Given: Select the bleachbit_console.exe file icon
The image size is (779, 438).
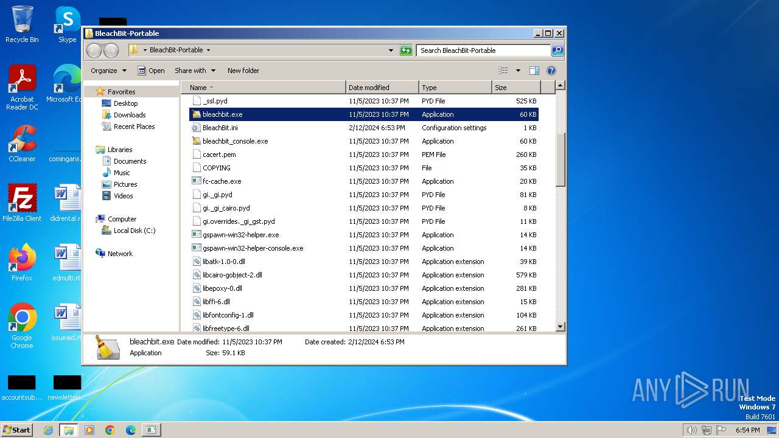Looking at the screenshot, I should (196, 141).
